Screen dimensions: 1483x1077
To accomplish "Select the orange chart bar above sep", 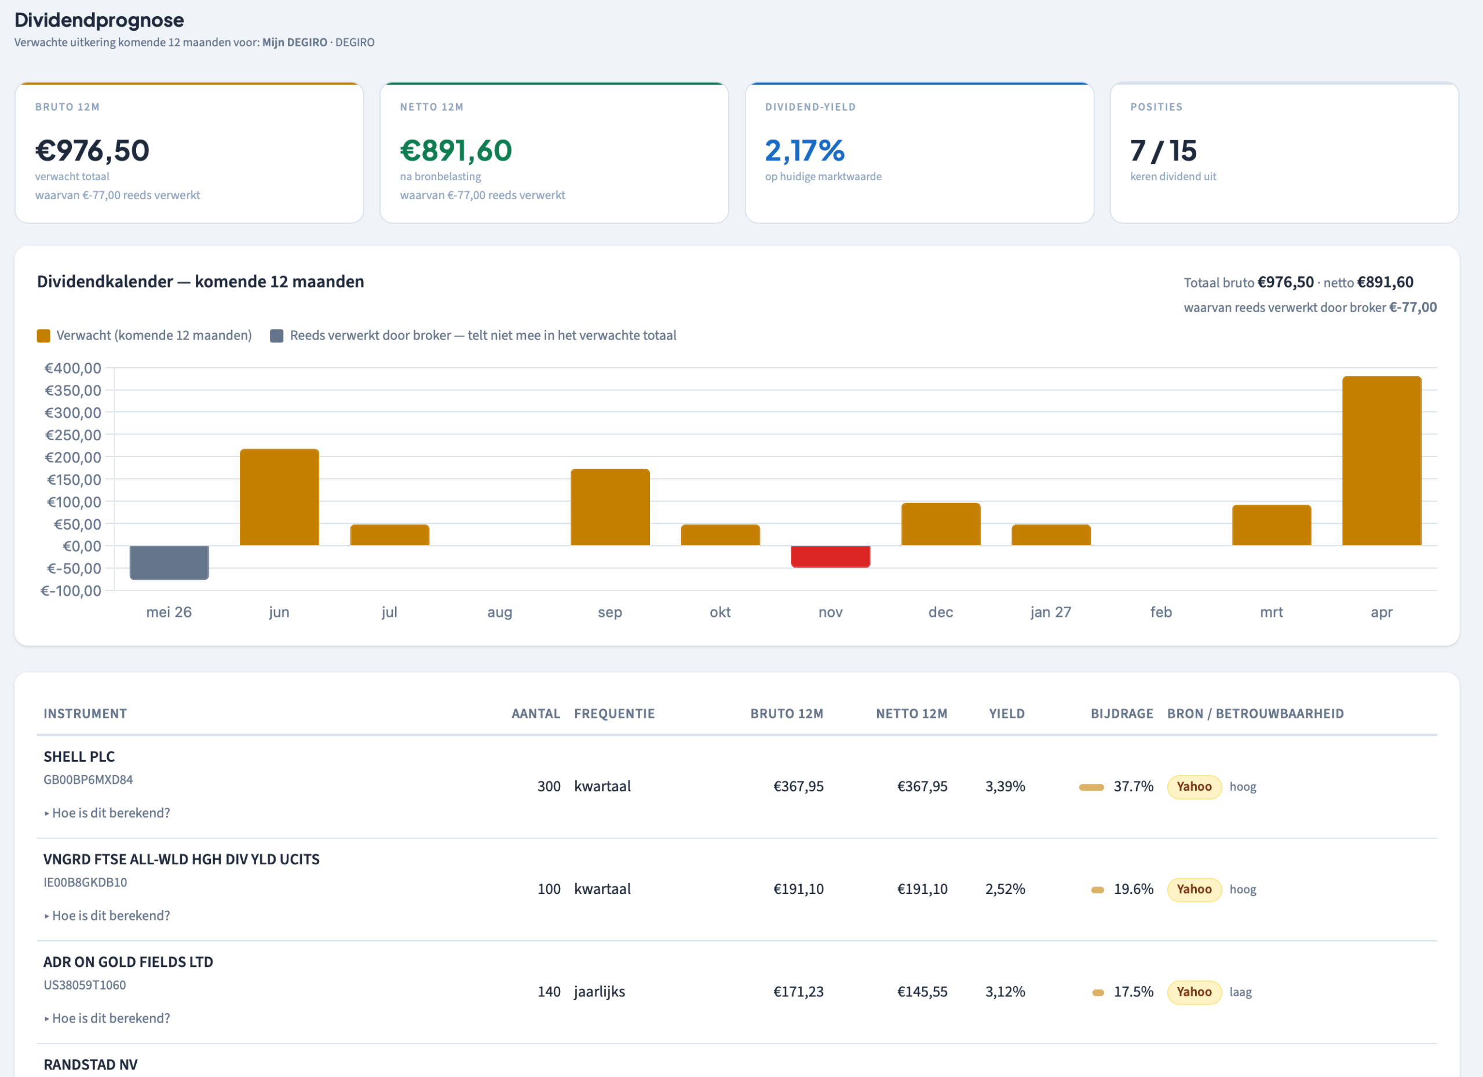I will tap(610, 507).
